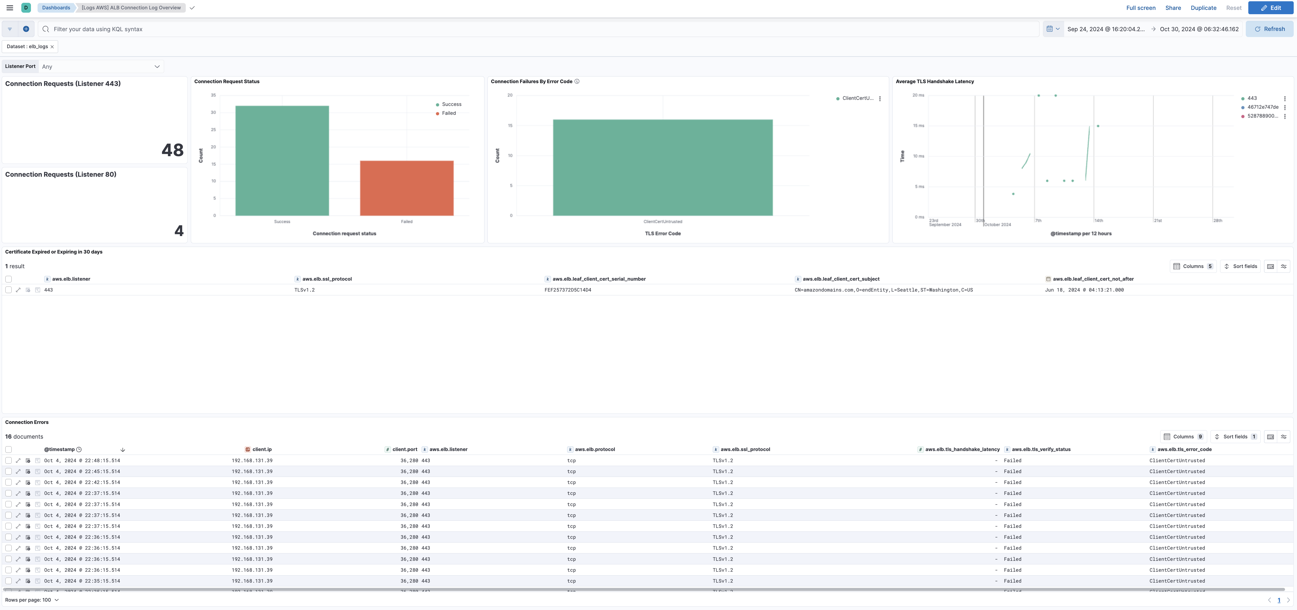Open the Columns selector for Certificate Expired table
1297x610 pixels.
point(1193,266)
